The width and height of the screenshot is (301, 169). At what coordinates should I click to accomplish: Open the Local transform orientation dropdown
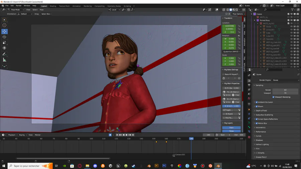point(114,10)
